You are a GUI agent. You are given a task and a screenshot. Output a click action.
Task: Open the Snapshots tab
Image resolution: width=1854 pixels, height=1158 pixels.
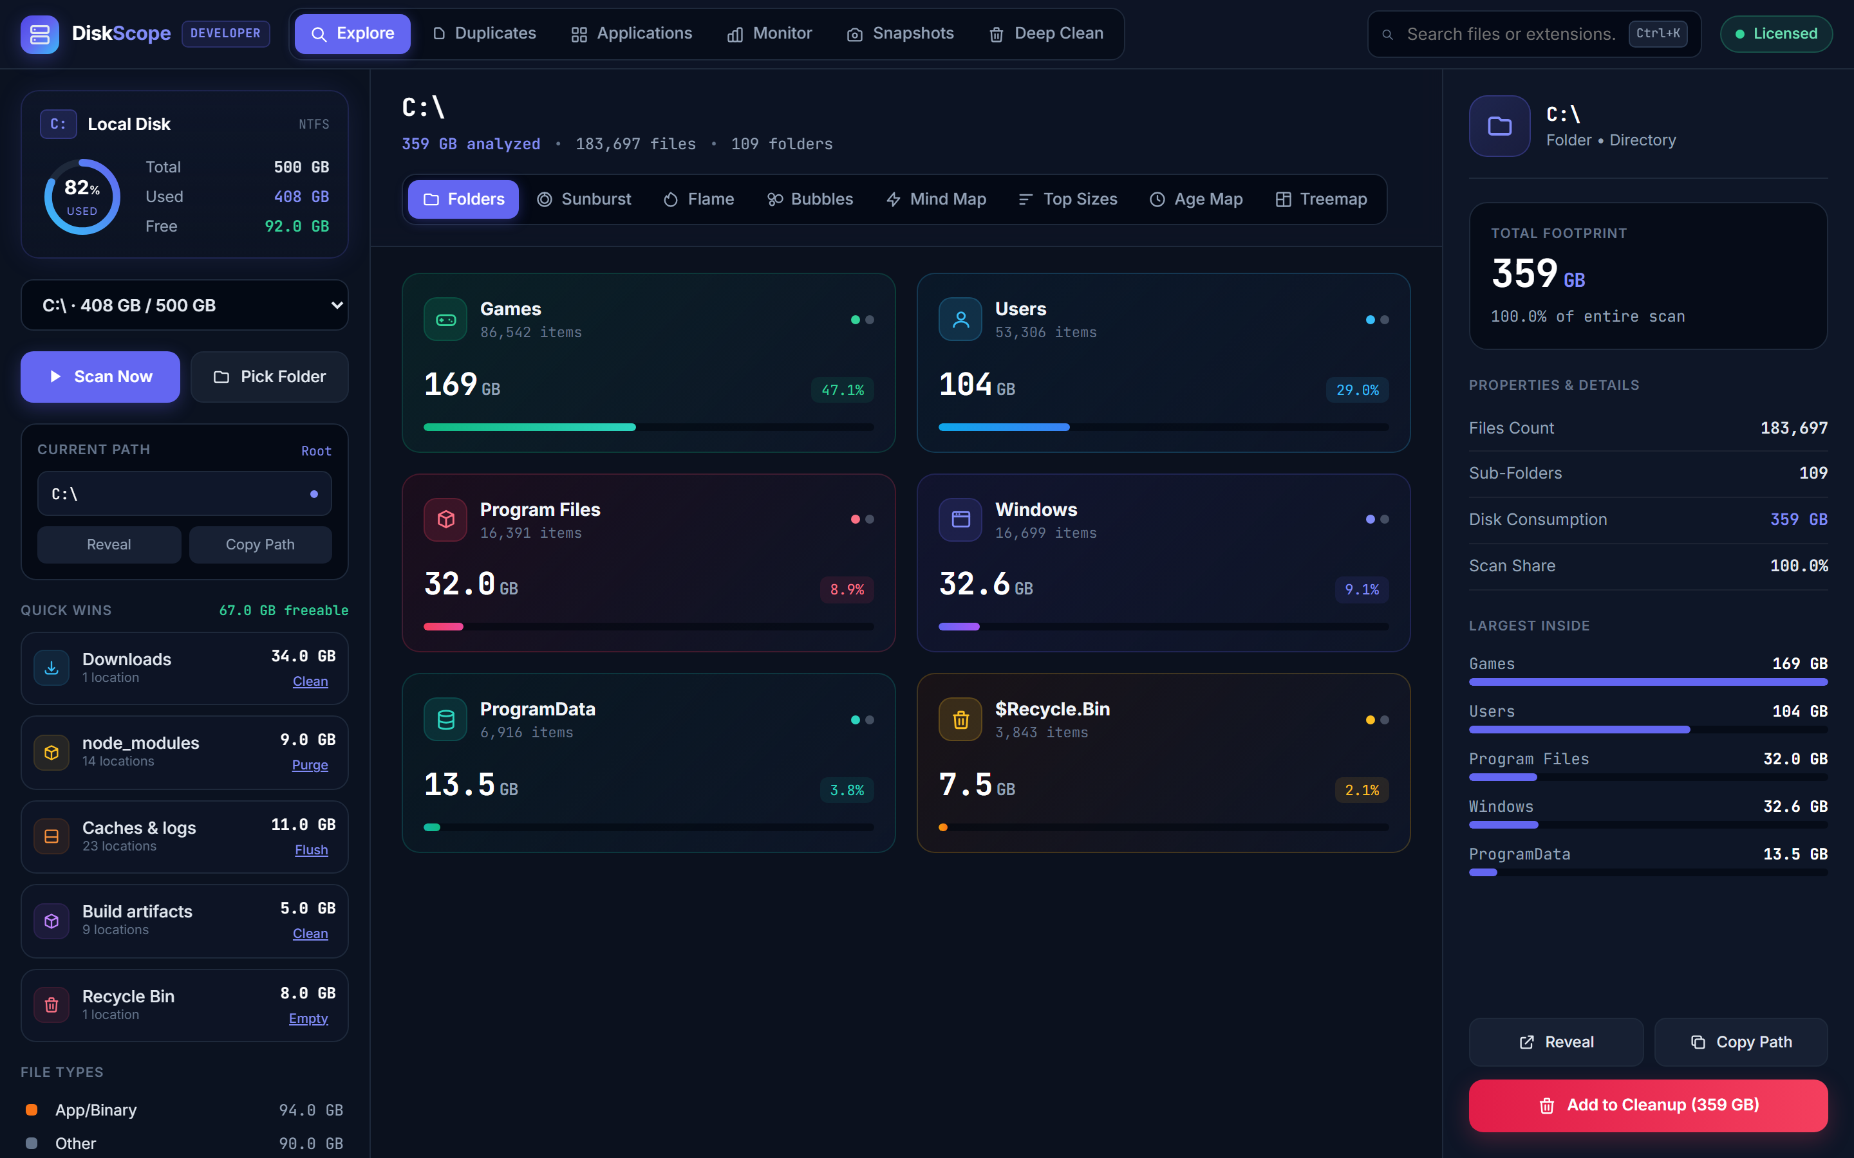pos(900,33)
